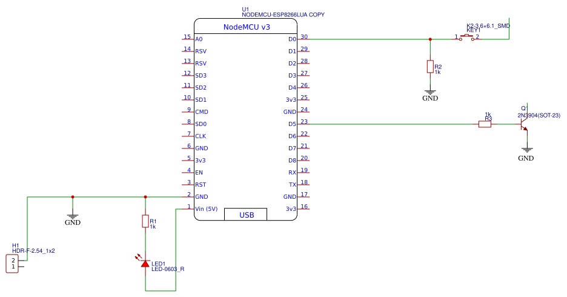
Task: Click pin label CLK
Action: (x=201, y=136)
